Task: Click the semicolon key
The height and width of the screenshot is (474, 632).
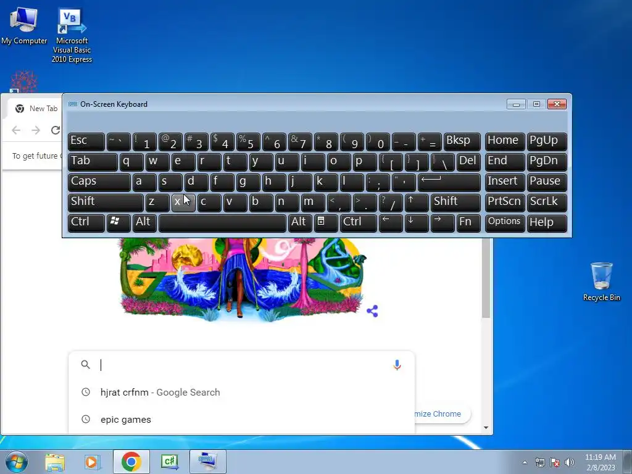Action: point(378,182)
